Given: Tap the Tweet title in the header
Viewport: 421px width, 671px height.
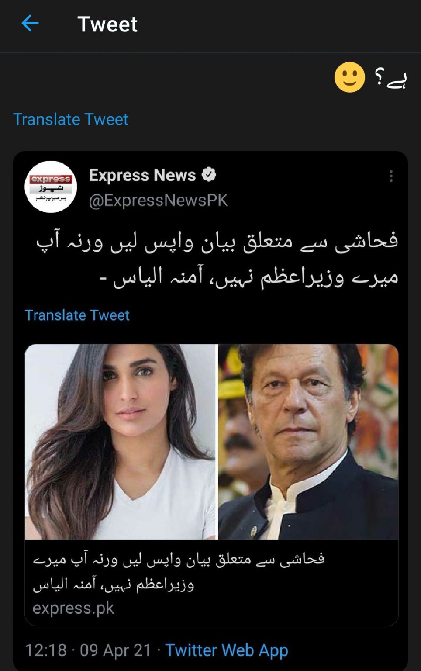Looking at the screenshot, I should (x=107, y=24).
